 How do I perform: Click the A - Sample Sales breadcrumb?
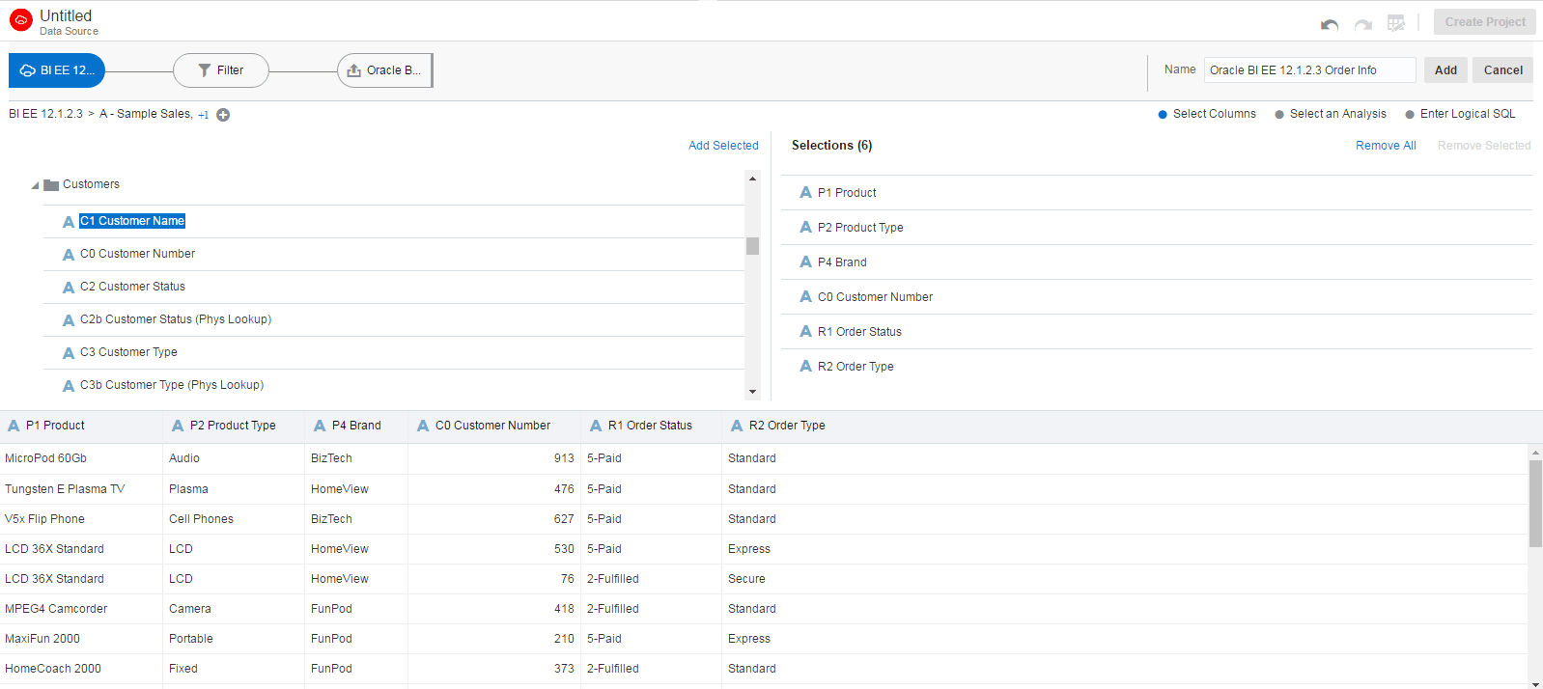[x=145, y=114]
